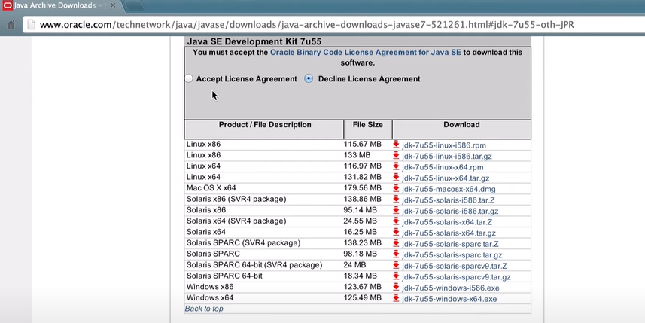
Task: Click download arrow for jdk-7u55-solaris-i586.tar.gz
Action: click(396, 210)
